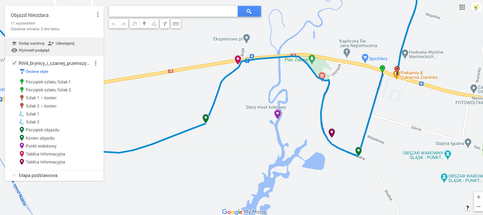This screenshot has height=215, width=483.
Task: Uncheck the RW4_brynicy layer checkbox
Action: click(x=14, y=63)
